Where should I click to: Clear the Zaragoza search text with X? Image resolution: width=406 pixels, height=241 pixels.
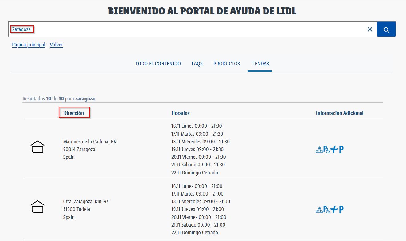pyautogui.click(x=370, y=29)
